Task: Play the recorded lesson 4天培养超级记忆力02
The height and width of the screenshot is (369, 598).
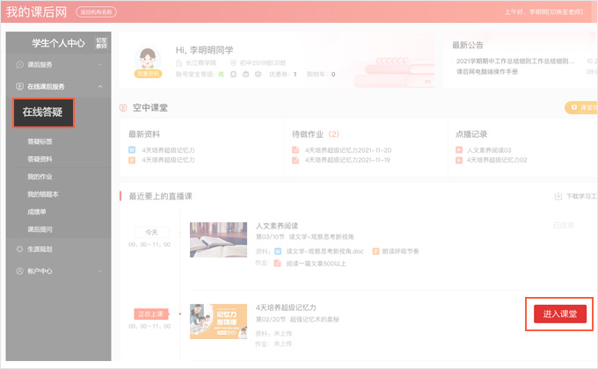Action: (497, 160)
